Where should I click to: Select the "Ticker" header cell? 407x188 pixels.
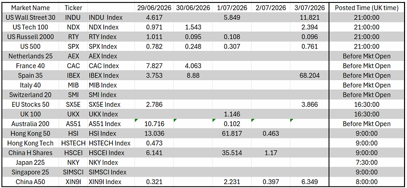point(73,8)
